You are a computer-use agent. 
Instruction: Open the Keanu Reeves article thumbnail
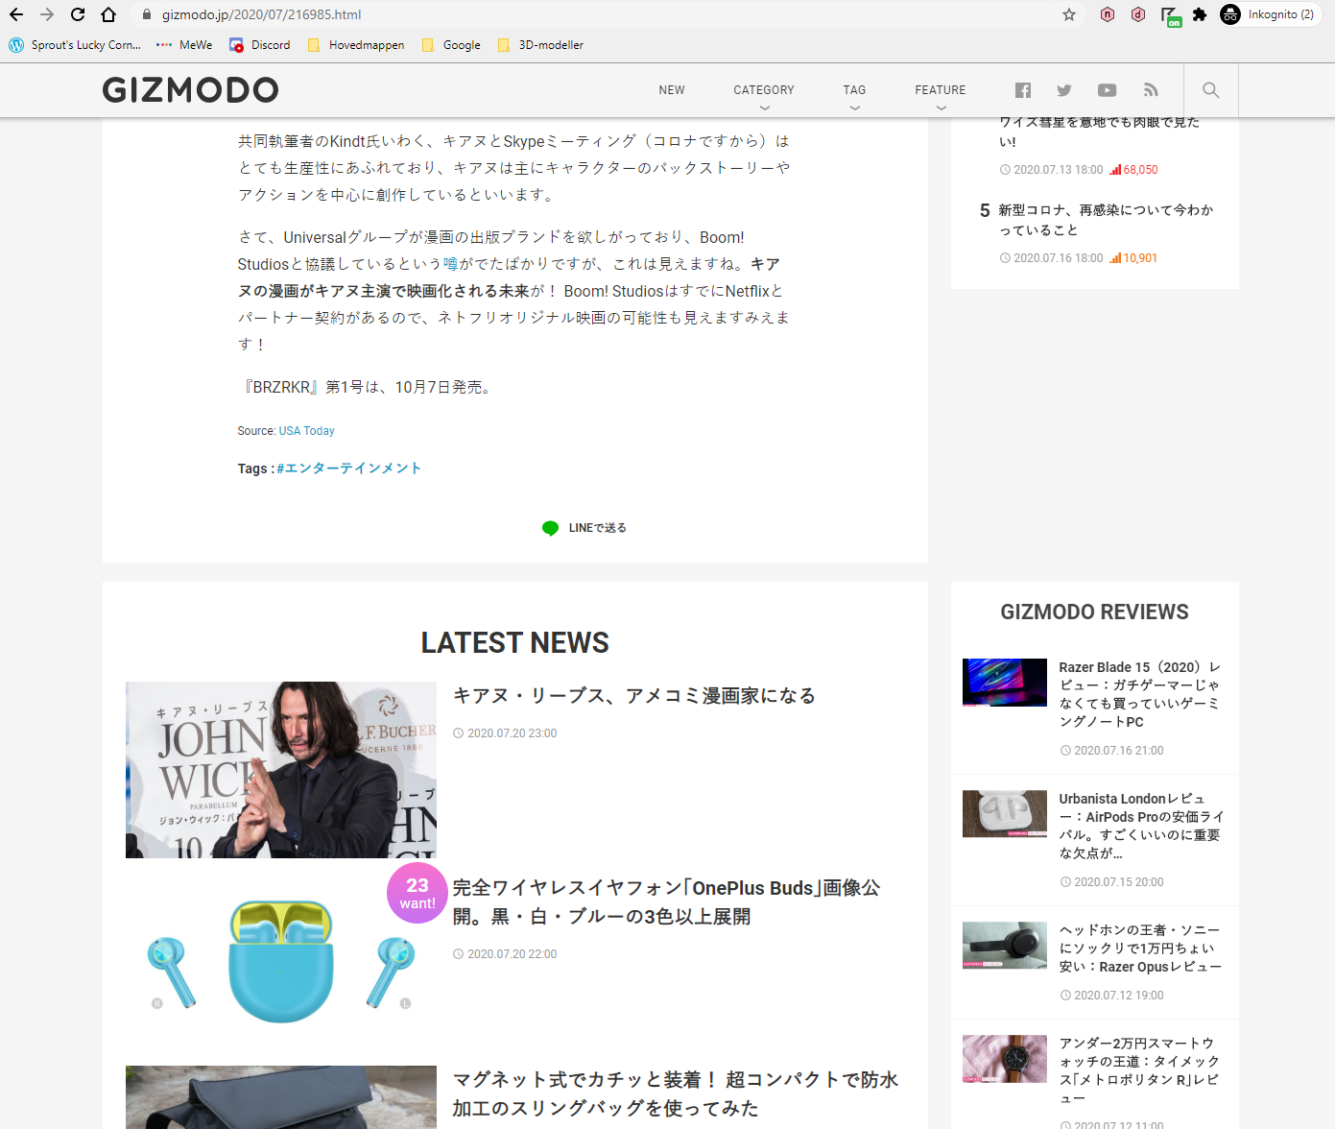280,769
